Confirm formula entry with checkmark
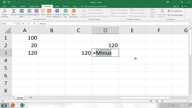This screenshot has height=108, width=192. pos(29,24)
